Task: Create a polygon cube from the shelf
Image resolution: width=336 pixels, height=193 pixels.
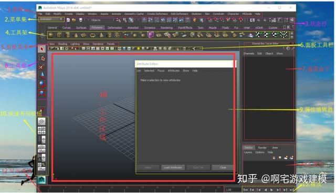Action: pos(59,35)
